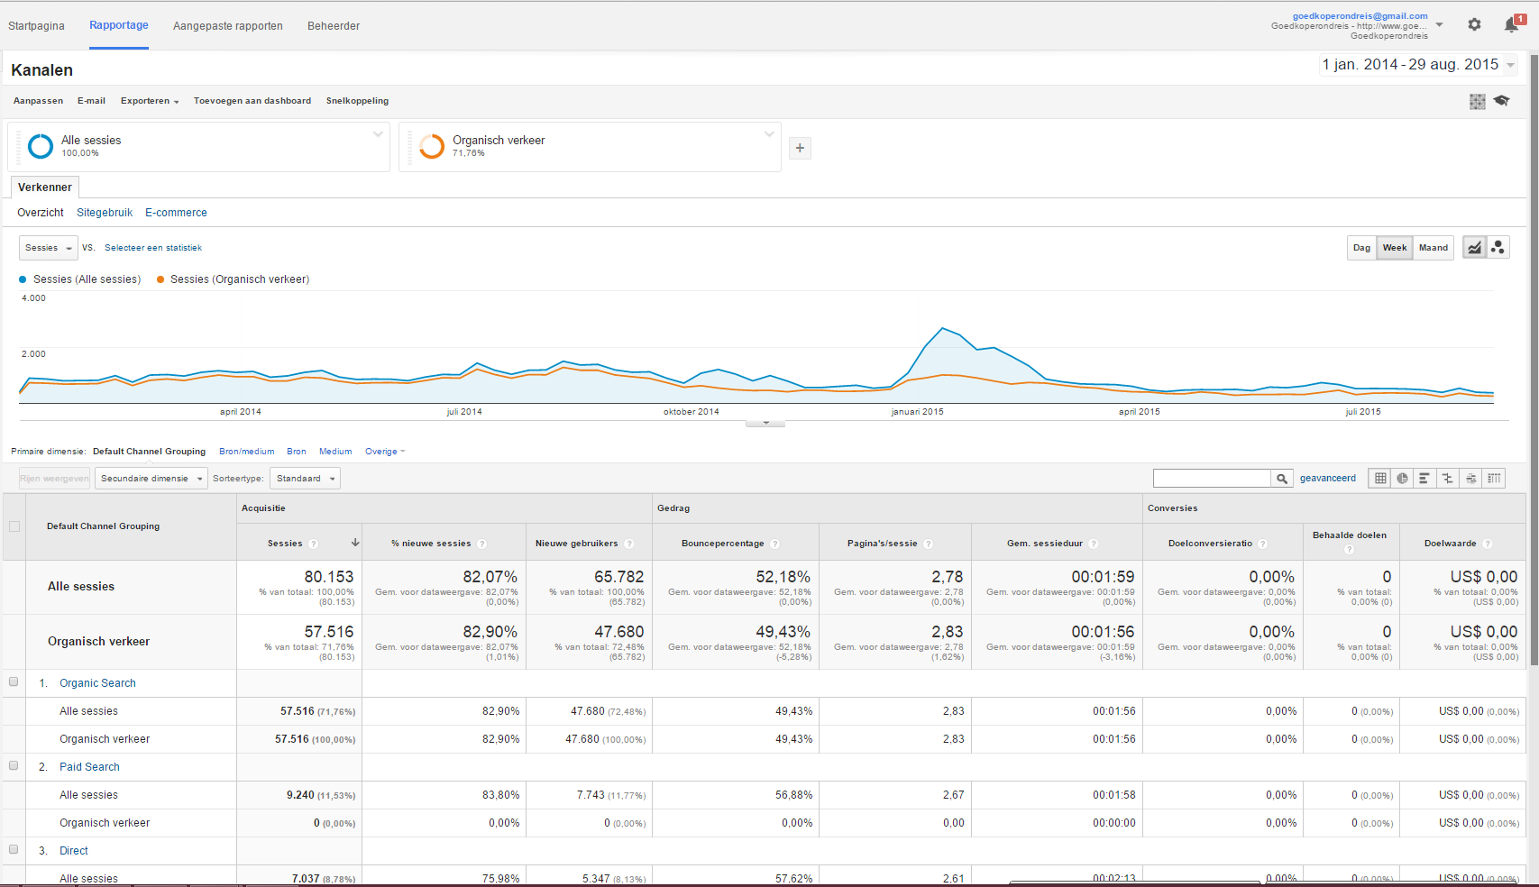Open the account switcher dropdown arrow

click(1440, 24)
